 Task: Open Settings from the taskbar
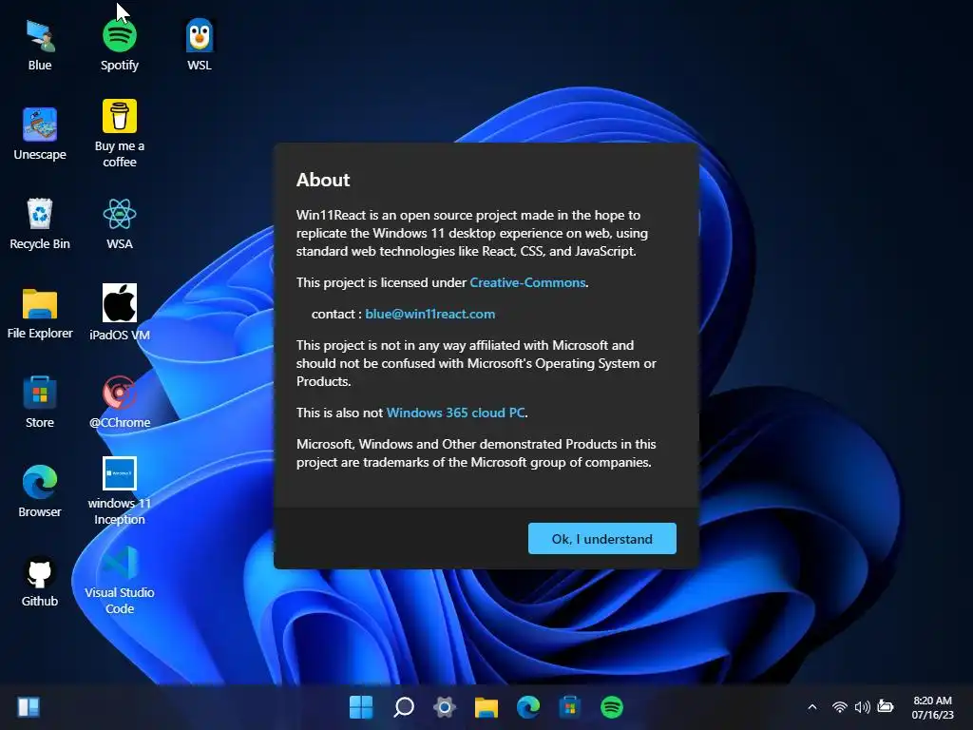point(445,707)
